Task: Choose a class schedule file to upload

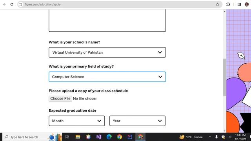Action: click(60, 99)
